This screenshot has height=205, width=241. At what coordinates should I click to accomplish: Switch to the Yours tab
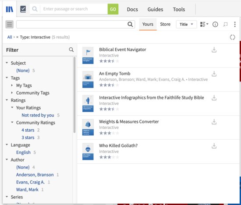(148, 24)
